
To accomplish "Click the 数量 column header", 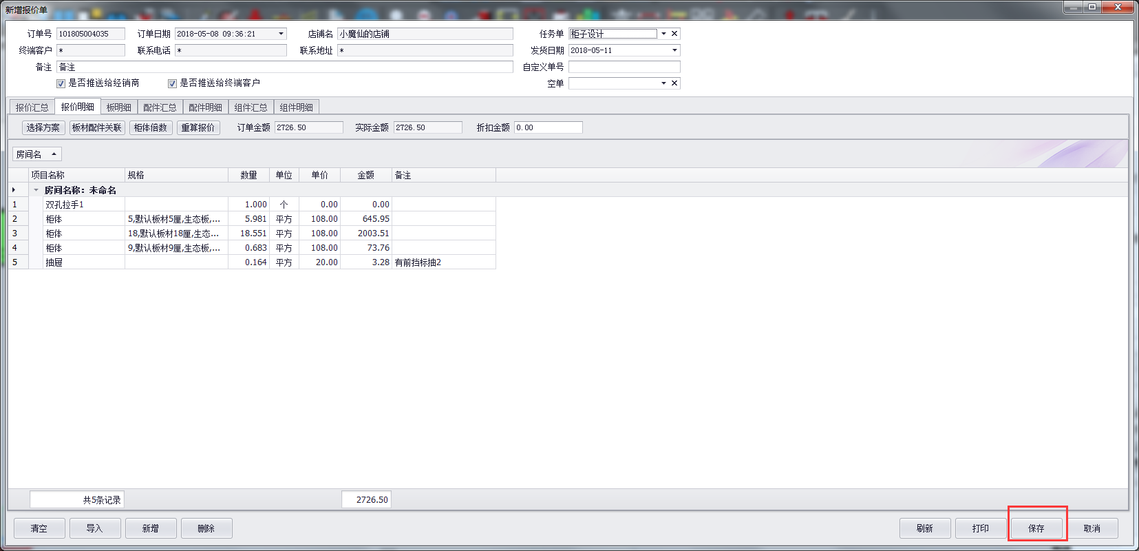I will click(248, 175).
